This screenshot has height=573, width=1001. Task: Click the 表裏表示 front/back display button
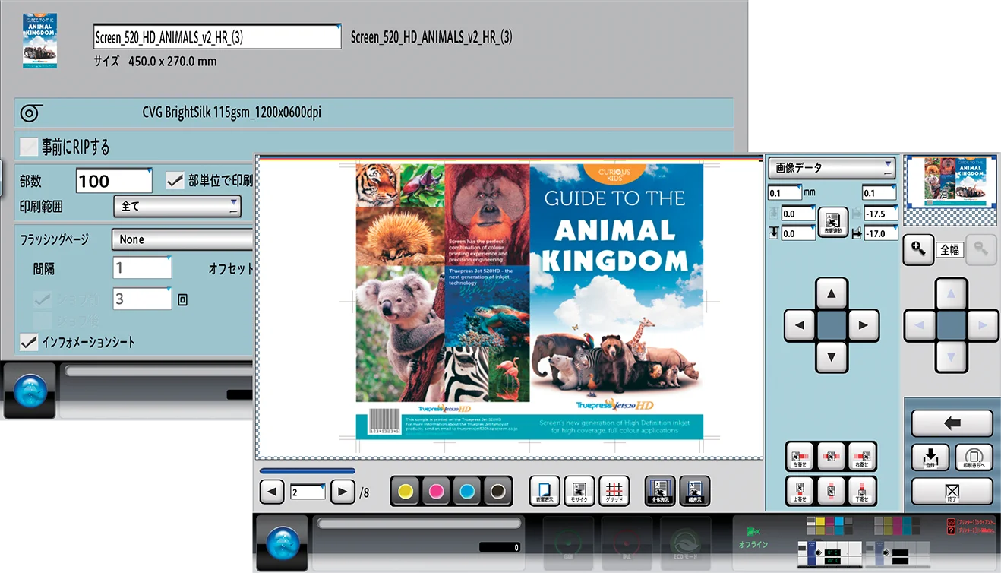[545, 491]
